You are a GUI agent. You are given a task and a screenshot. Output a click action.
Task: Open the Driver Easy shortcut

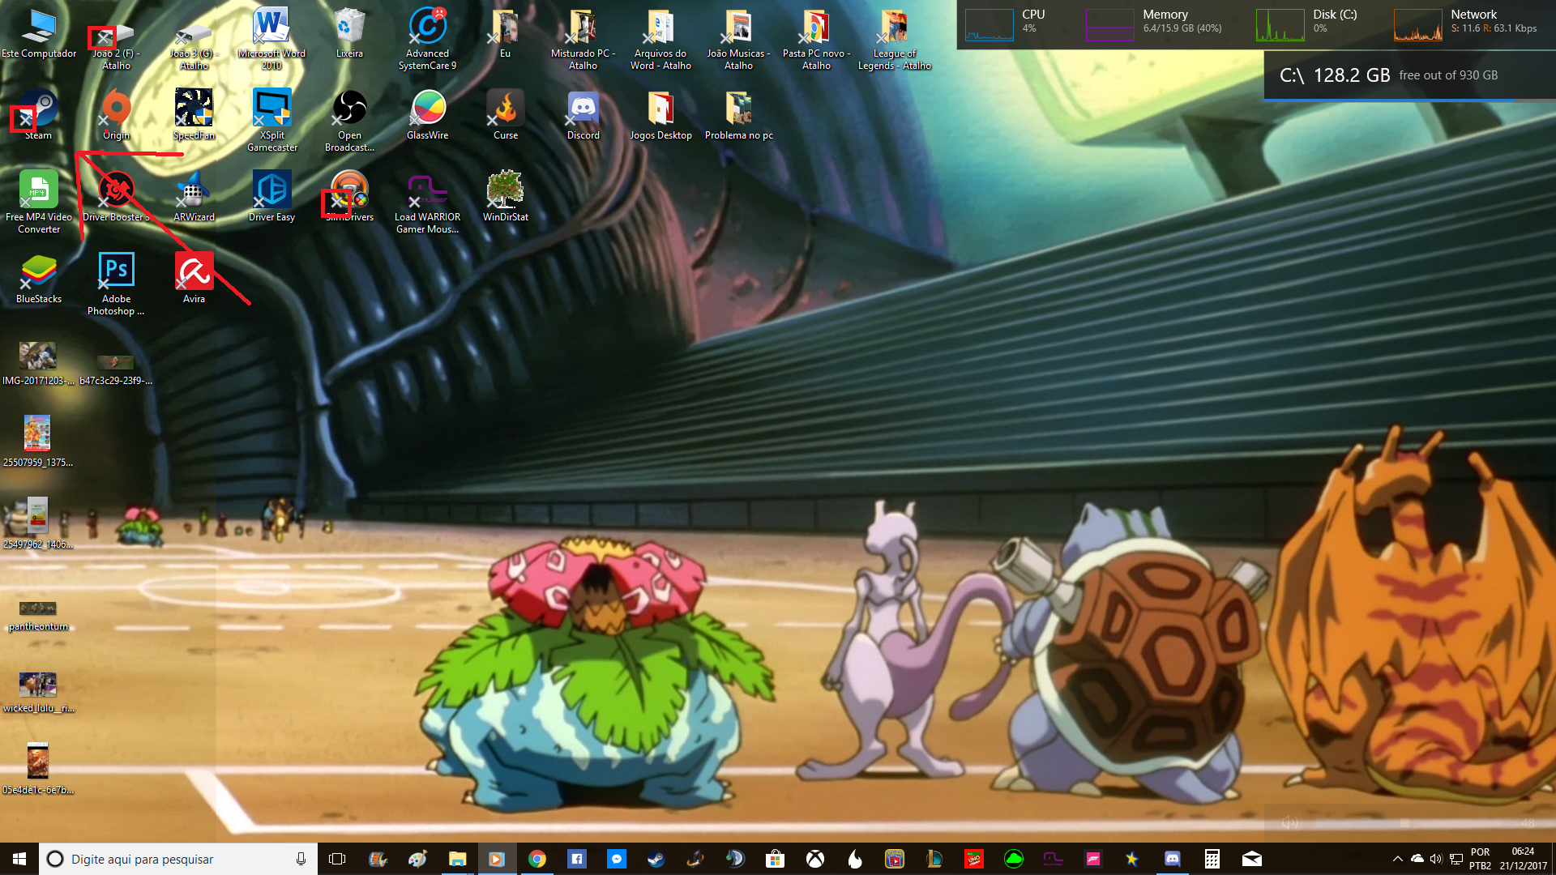[271, 197]
